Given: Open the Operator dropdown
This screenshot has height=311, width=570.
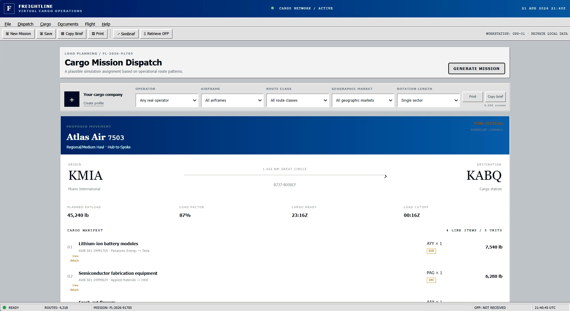Looking at the screenshot, I should pos(167,100).
